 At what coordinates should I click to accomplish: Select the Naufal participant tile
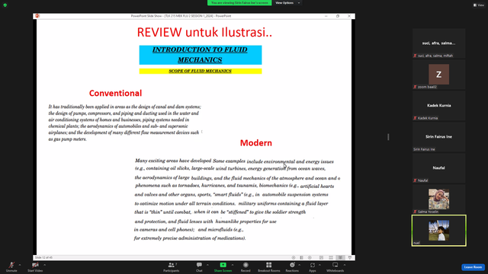click(439, 167)
